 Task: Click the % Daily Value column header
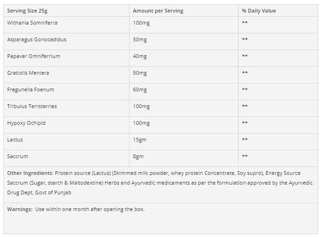point(259,11)
